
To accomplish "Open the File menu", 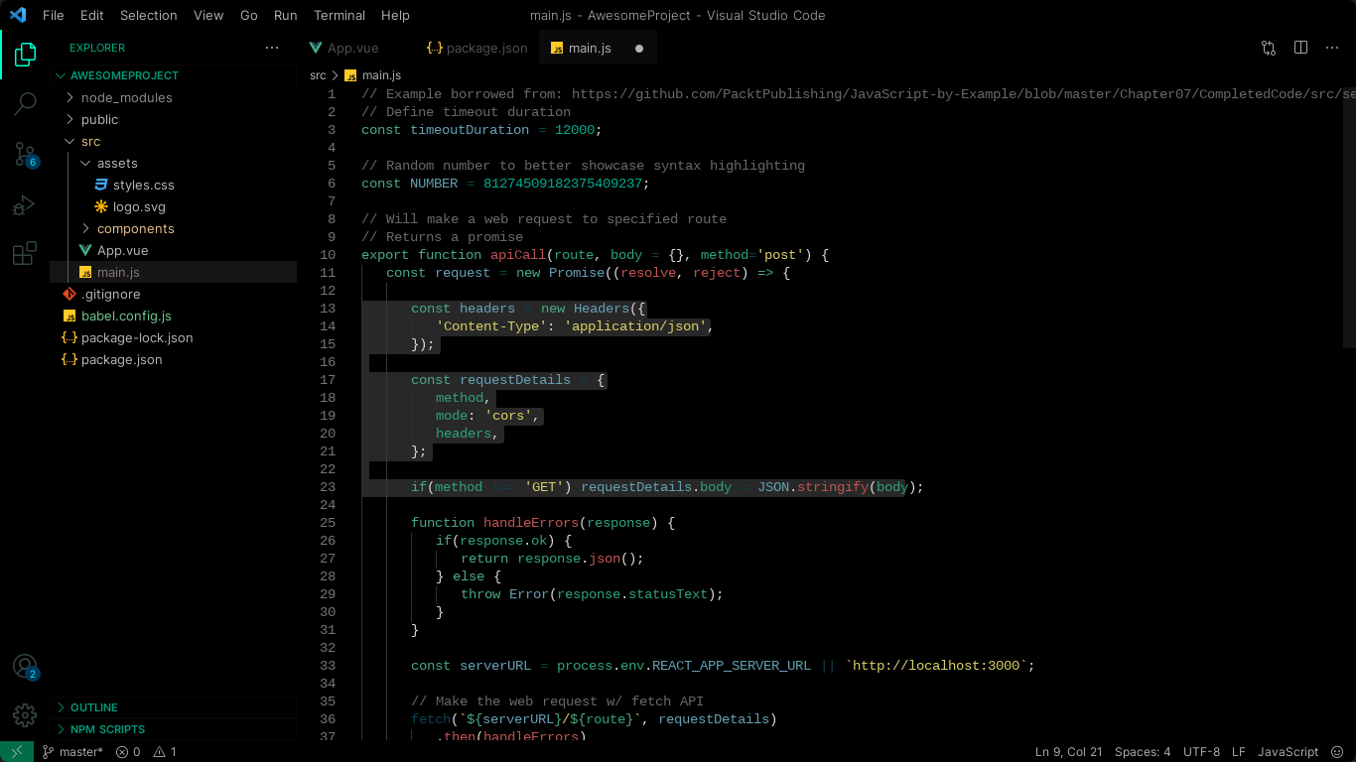I will pos(54,15).
